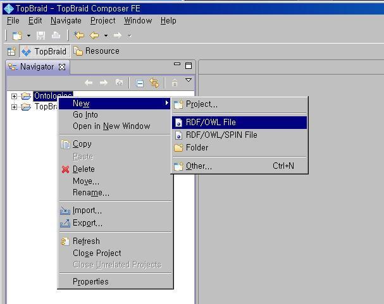Expand the Ontologies project node
384x304 pixels.
(14, 96)
